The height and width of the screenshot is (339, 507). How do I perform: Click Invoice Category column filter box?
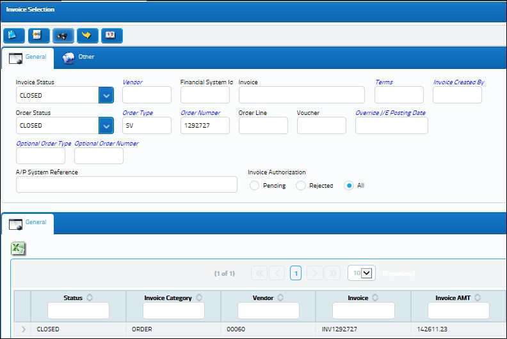coord(173,311)
